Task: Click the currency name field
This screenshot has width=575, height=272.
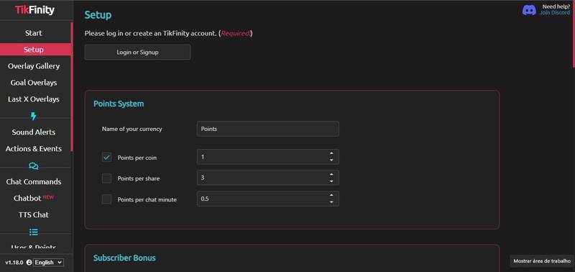Action: tap(267, 129)
